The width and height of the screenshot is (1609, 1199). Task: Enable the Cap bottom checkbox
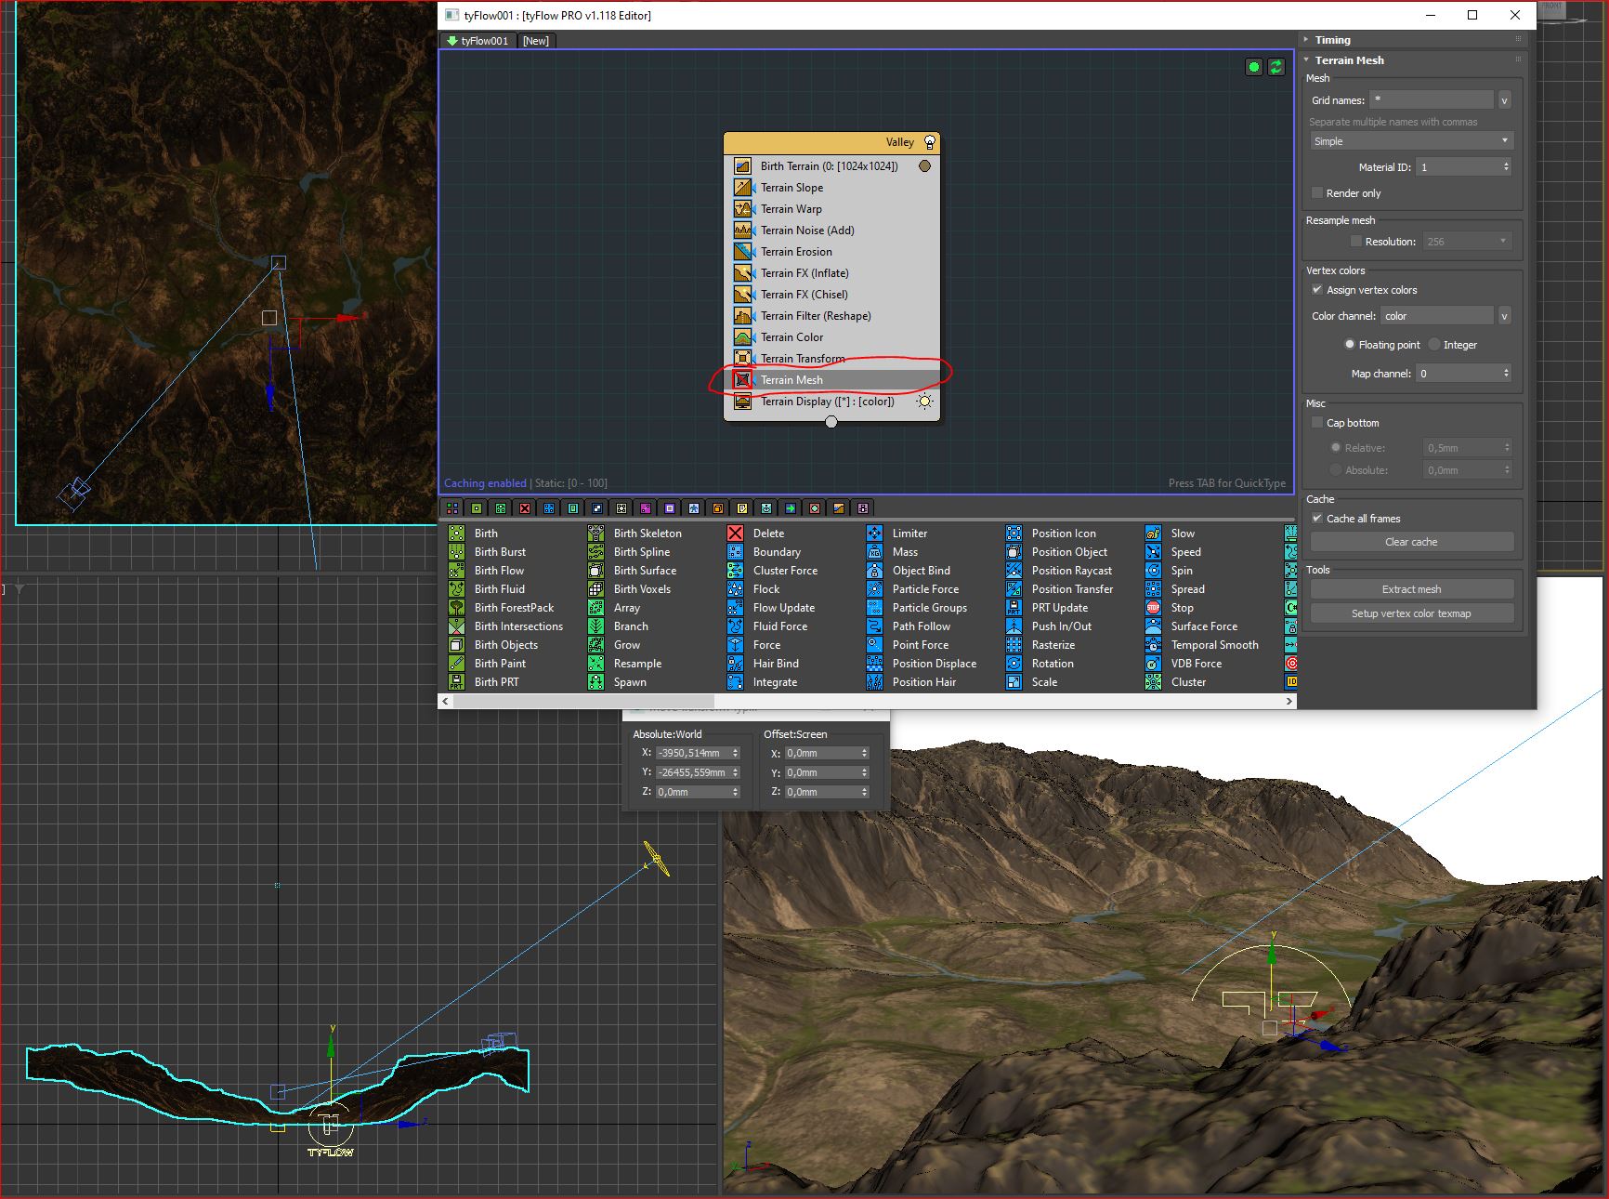pyautogui.click(x=1317, y=422)
